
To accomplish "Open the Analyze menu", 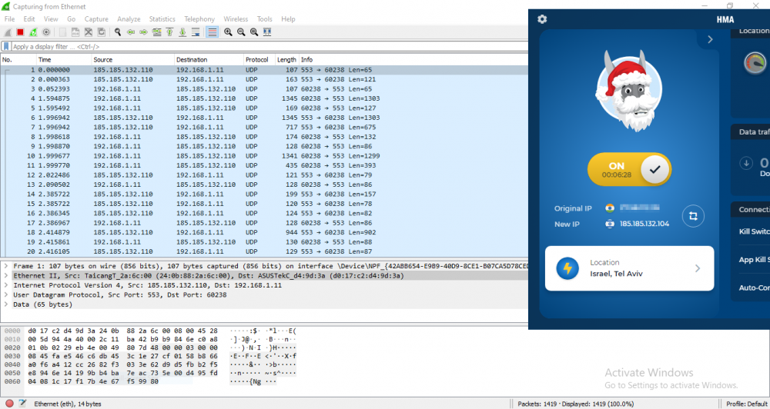I will (x=129, y=19).
